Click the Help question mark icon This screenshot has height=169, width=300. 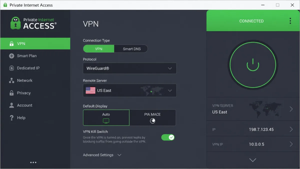[x=11, y=118]
